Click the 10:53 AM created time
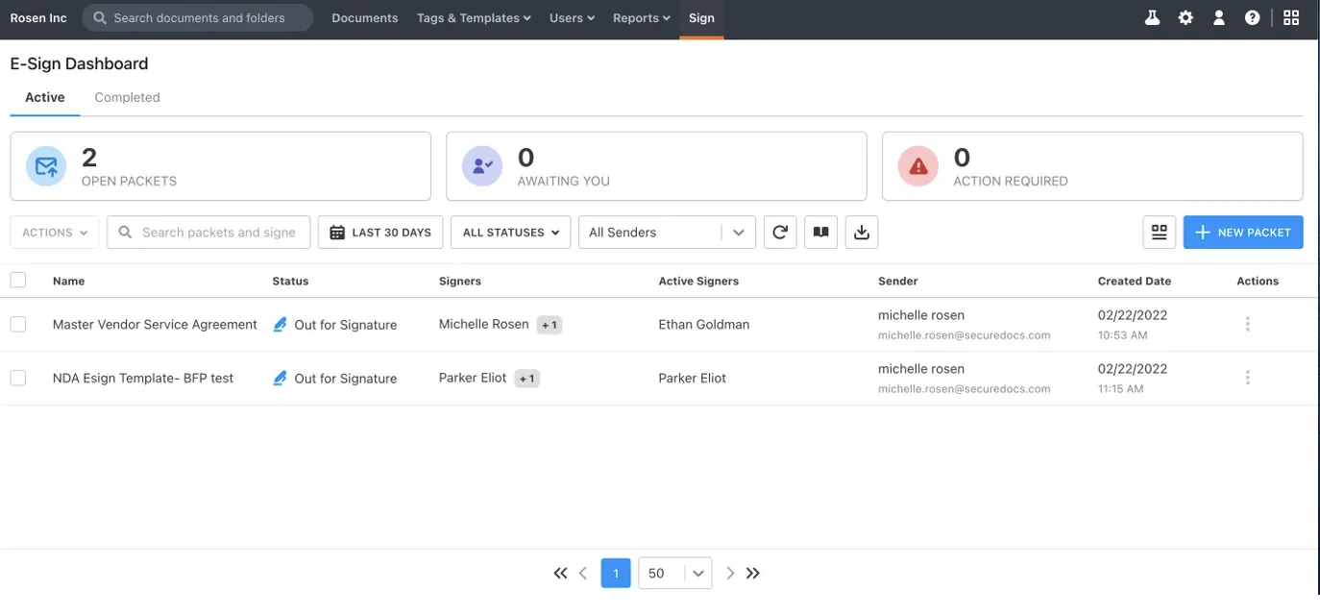 click(1122, 335)
